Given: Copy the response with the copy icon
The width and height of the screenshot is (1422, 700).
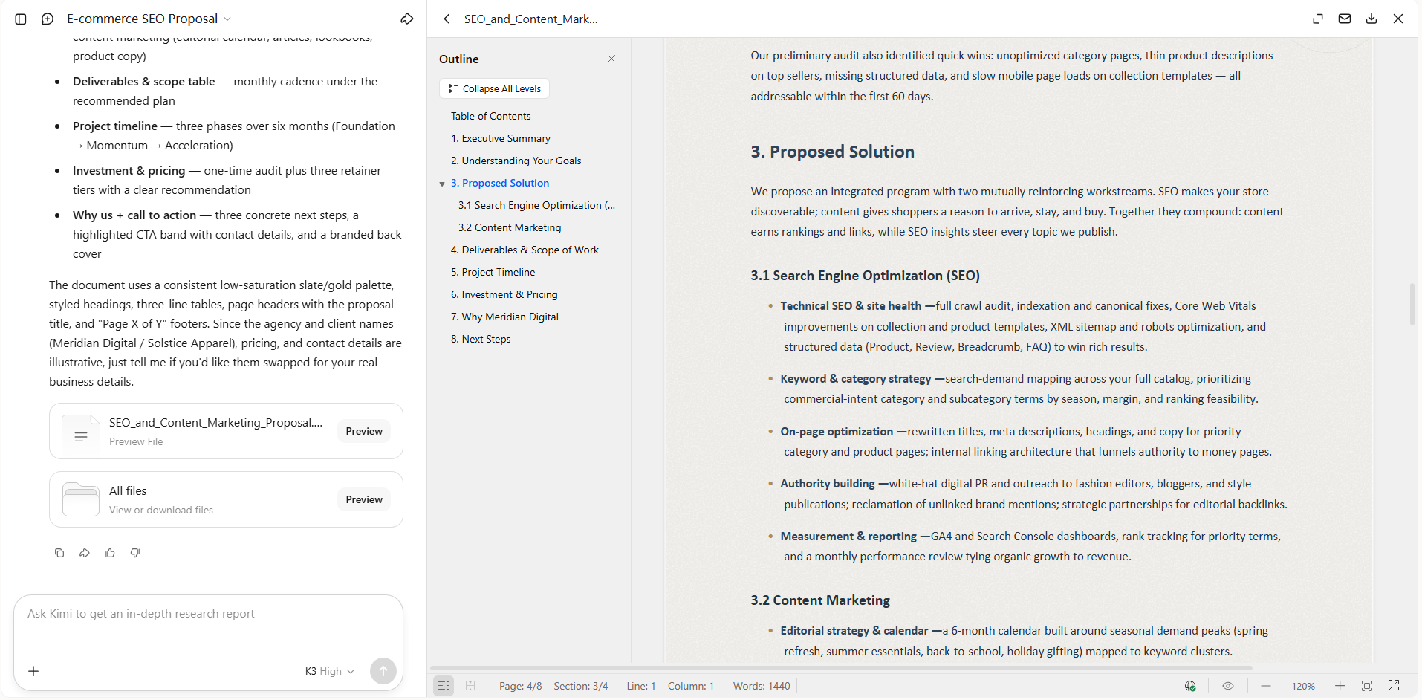Looking at the screenshot, I should coord(59,553).
